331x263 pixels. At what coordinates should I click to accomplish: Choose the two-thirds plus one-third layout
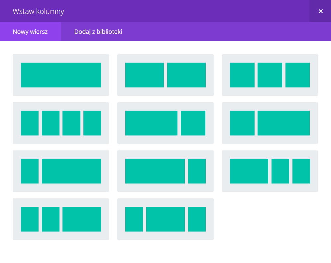(165, 123)
